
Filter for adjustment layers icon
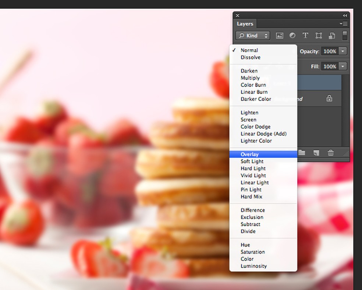pos(292,36)
